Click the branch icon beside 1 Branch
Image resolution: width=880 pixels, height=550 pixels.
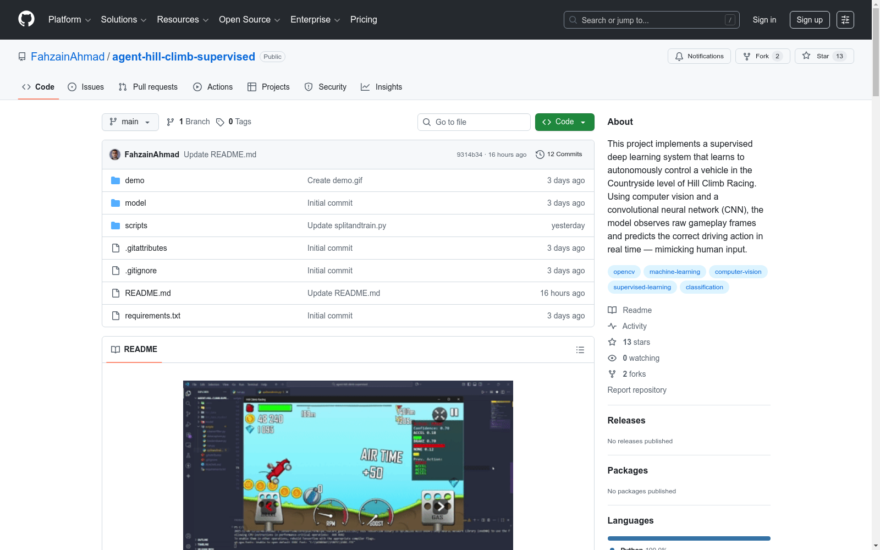[x=170, y=122]
